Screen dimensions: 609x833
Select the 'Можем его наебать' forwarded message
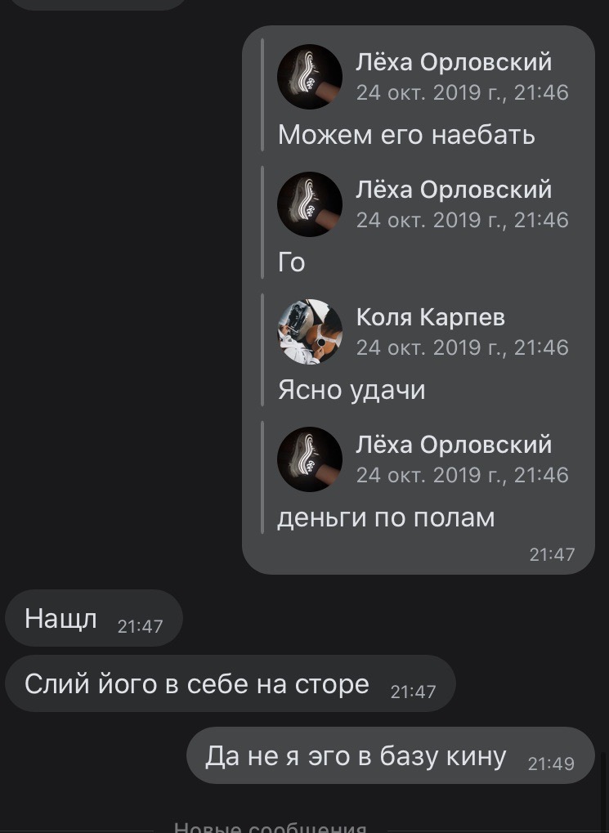(x=406, y=134)
